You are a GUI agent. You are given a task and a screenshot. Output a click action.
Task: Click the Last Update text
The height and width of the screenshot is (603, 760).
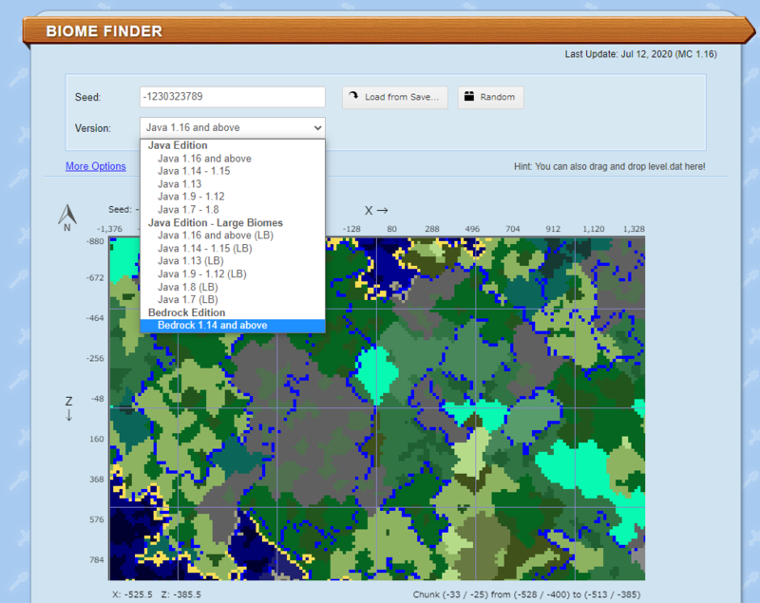click(640, 54)
